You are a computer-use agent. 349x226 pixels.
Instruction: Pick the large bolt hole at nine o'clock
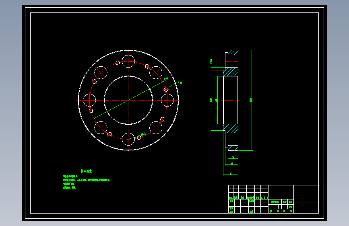89,100
